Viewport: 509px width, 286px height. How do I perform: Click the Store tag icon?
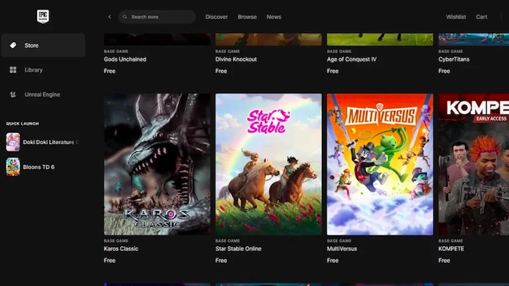click(x=13, y=45)
